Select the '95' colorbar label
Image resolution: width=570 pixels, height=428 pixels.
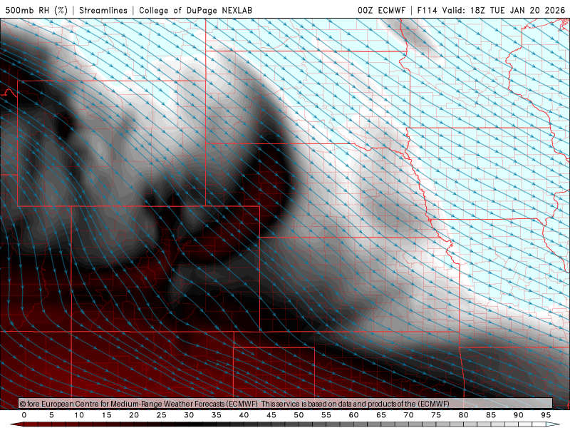coord(546,415)
